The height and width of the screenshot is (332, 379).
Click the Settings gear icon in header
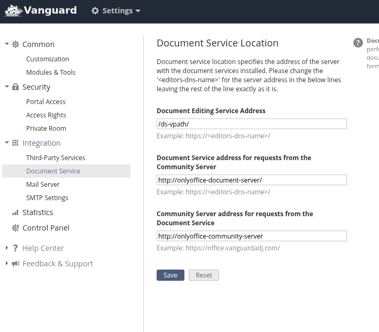coord(95,11)
